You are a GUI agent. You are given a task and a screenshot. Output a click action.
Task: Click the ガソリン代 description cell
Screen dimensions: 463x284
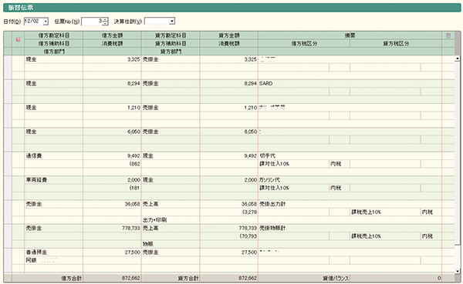(x=350, y=180)
